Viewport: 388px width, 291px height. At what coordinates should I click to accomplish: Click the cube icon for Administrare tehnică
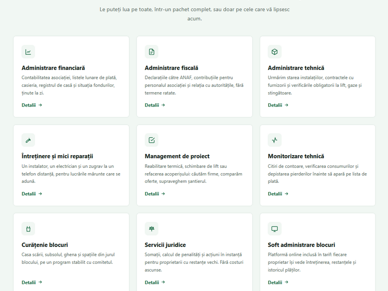275,52
